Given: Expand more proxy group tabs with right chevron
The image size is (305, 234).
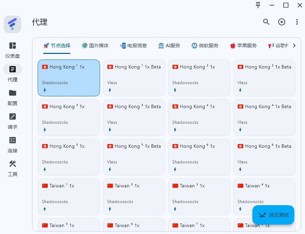Looking at the screenshot, I should (294, 46).
